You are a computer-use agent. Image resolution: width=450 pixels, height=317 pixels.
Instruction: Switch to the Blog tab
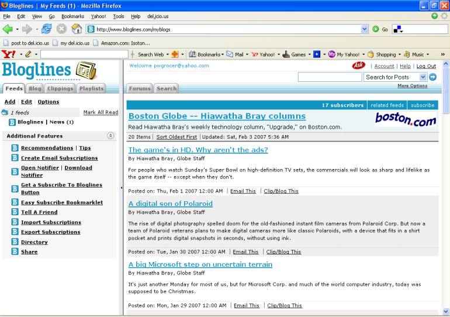point(34,88)
